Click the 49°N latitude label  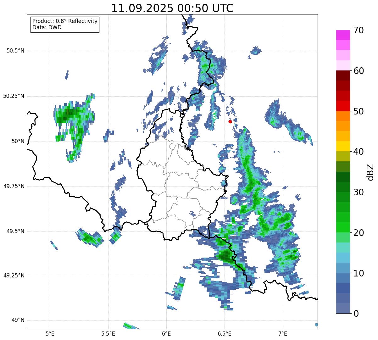(18, 320)
